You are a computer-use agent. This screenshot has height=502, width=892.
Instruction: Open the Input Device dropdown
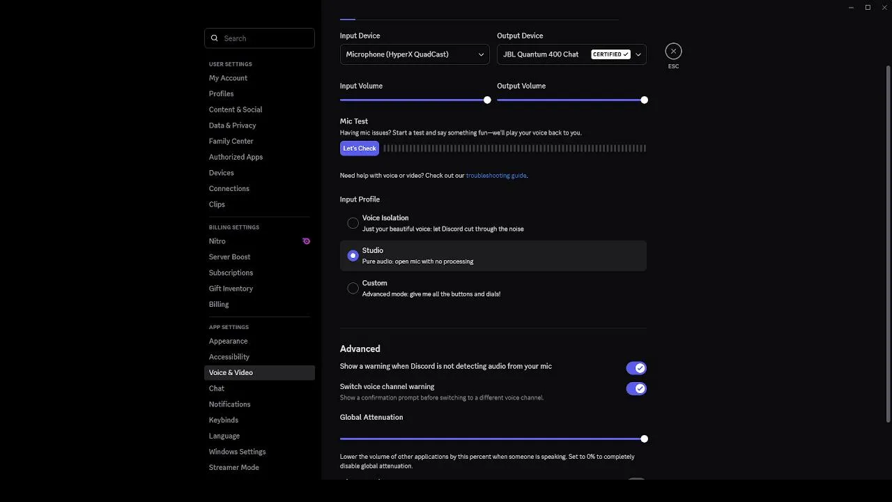(415, 54)
